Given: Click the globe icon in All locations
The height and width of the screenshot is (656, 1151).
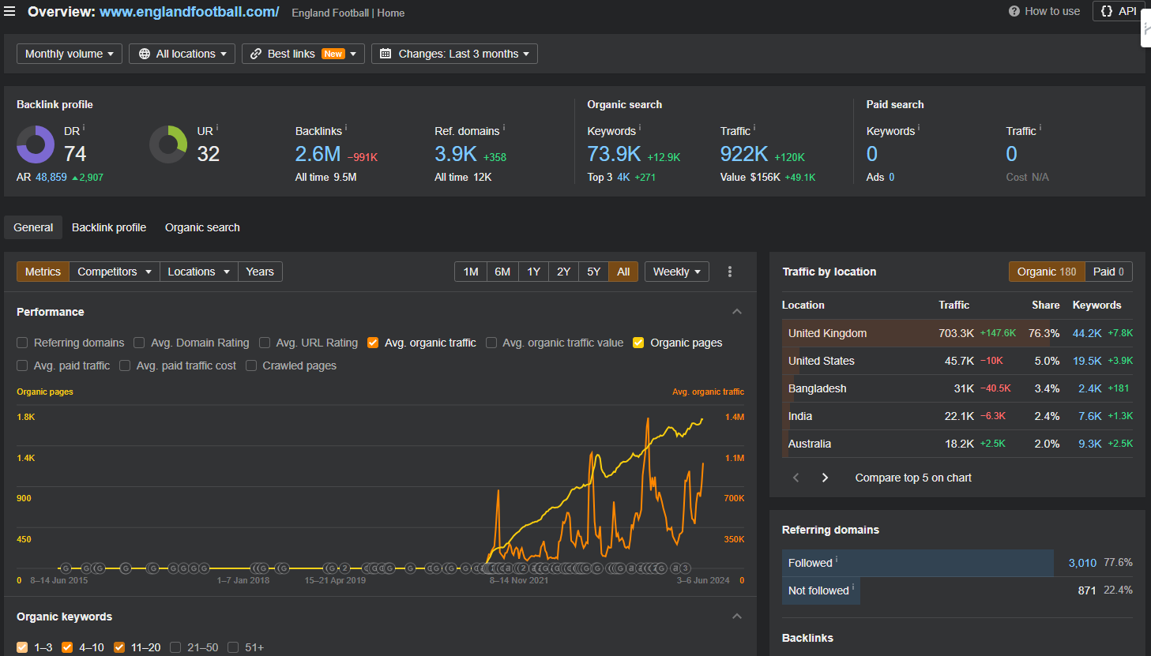Looking at the screenshot, I should tap(145, 54).
